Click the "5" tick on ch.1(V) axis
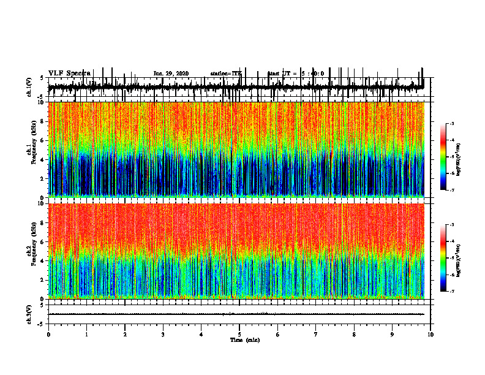 42,78
